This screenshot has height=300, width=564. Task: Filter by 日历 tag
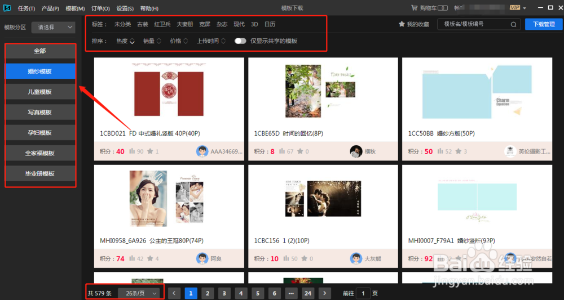coord(270,24)
